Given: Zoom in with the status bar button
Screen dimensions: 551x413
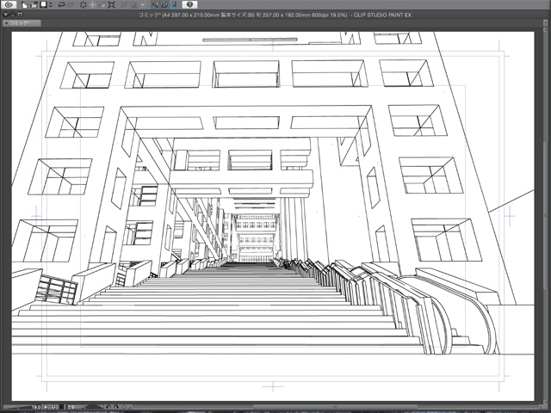Looking at the screenshot, I should pos(53,407).
